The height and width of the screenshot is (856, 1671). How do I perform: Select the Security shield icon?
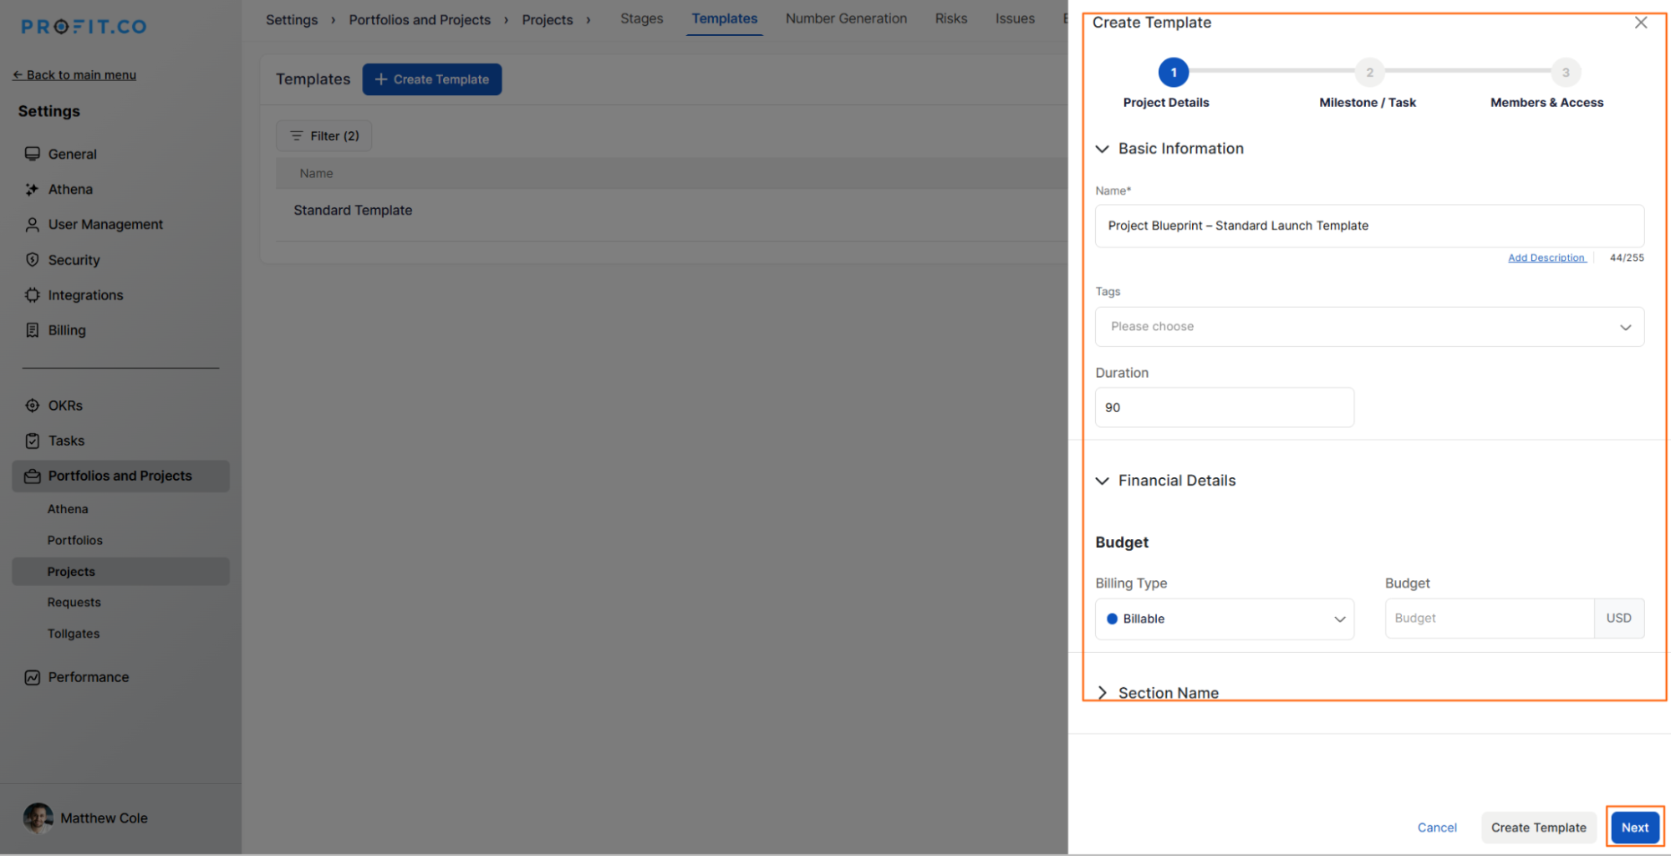[x=32, y=260]
